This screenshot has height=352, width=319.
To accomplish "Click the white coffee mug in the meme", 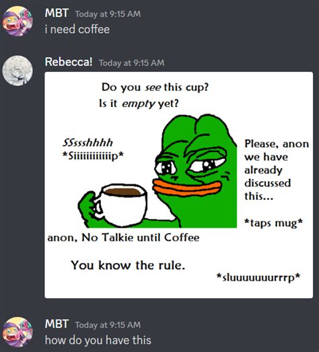I will (122, 205).
